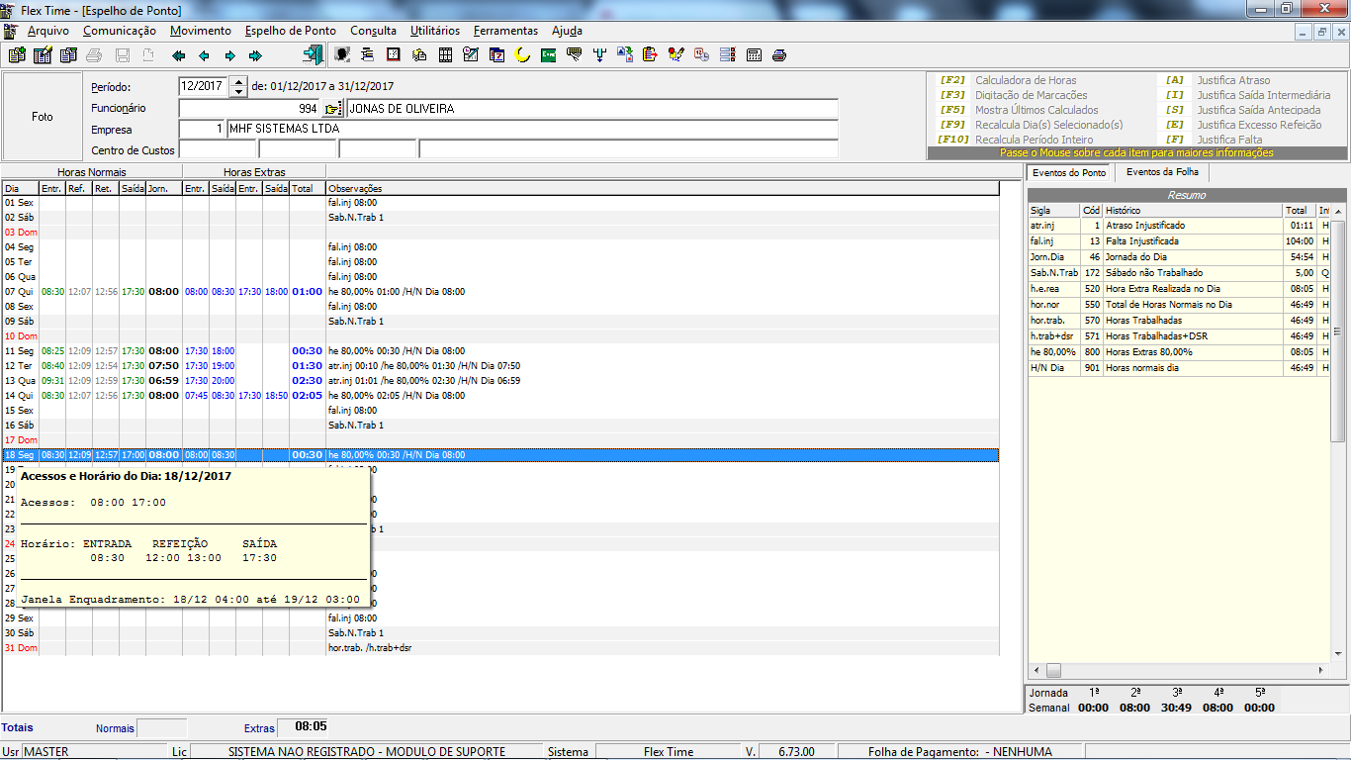Switch to the Eventos do Ponto tab

1069,172
